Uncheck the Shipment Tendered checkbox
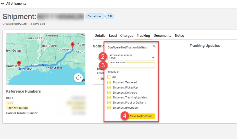Screen dimensions: 237x139 (x=109, y=82)
